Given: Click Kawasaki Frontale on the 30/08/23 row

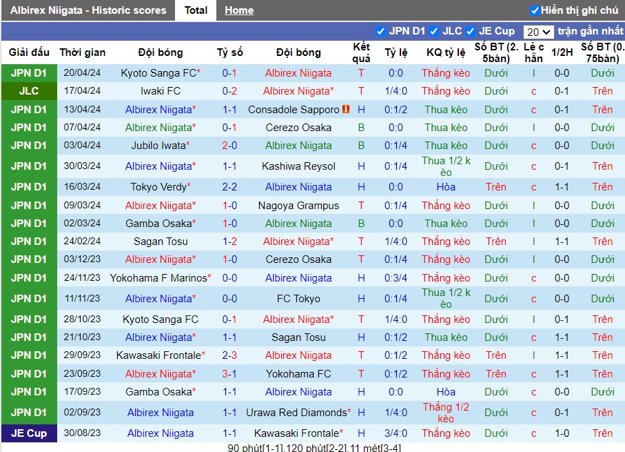Looking at the screenshot, I should coord(296,433).
